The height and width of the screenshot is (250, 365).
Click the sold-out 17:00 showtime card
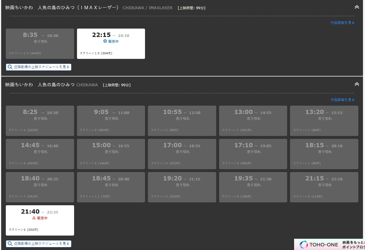click(182, 154)
